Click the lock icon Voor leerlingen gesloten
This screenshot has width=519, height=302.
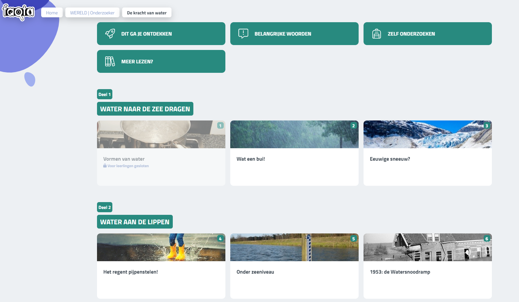pyautogui.click(x=105, y=166)
